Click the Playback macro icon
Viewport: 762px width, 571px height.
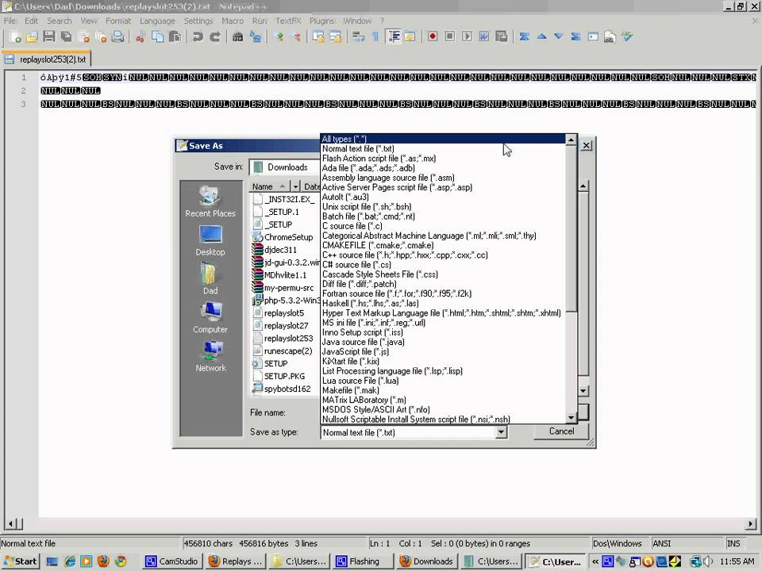(x=467, y=37)
